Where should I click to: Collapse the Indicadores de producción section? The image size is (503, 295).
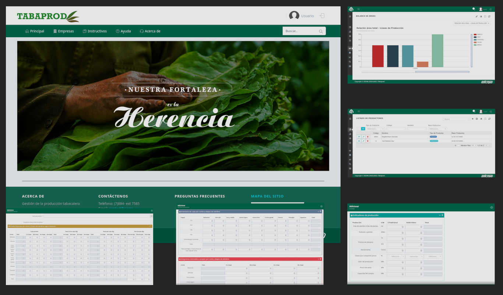(x=440, y=215)
